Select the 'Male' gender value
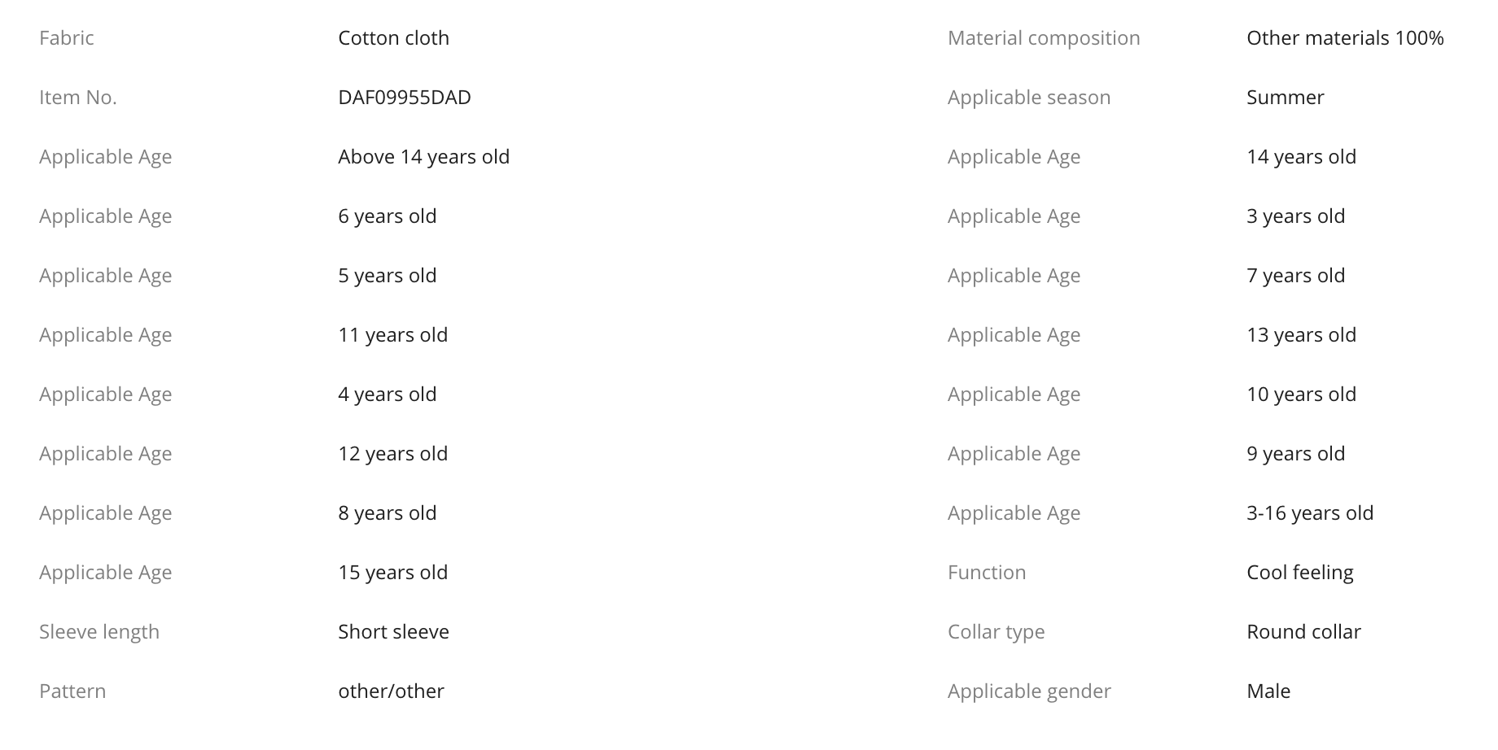The width and height of the screenshot is (1498, 750). point(1268,691)
